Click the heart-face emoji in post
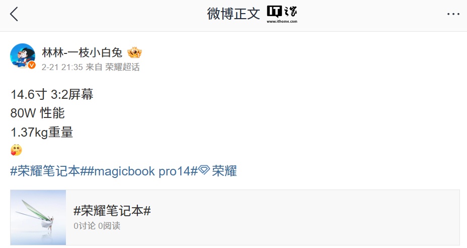The image size is (467, 248). 17,150
